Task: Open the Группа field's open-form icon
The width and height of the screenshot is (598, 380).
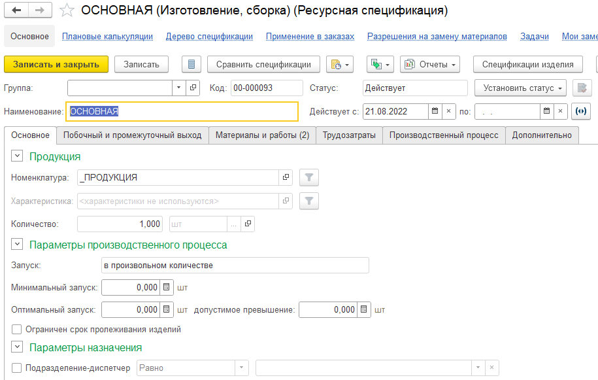Action: click(193, 88)
